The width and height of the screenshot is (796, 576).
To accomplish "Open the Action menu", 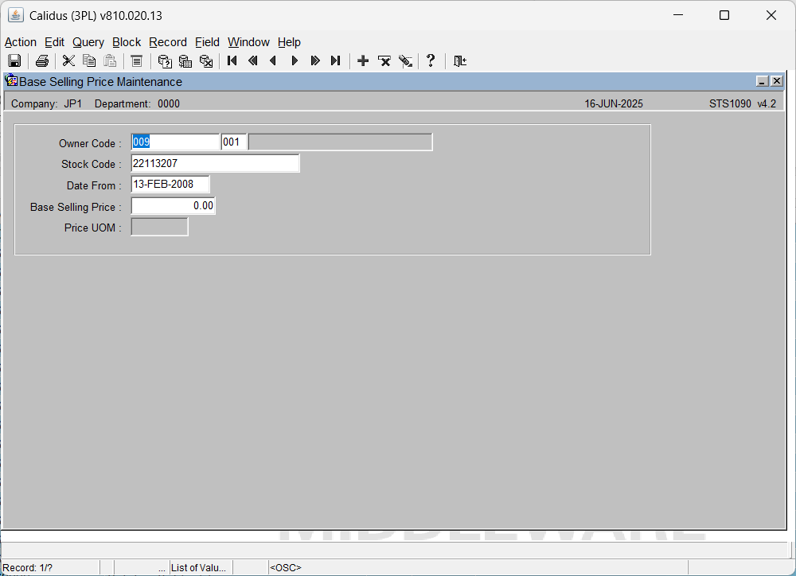I will tap(21, 42).
